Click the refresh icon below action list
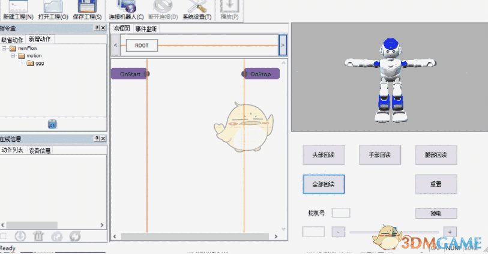The height and width of the screenshot is (254, 488). [75, 236]
